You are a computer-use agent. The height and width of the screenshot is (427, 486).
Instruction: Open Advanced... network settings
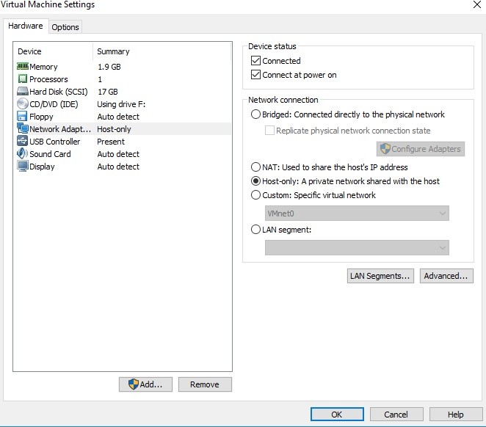446,276
